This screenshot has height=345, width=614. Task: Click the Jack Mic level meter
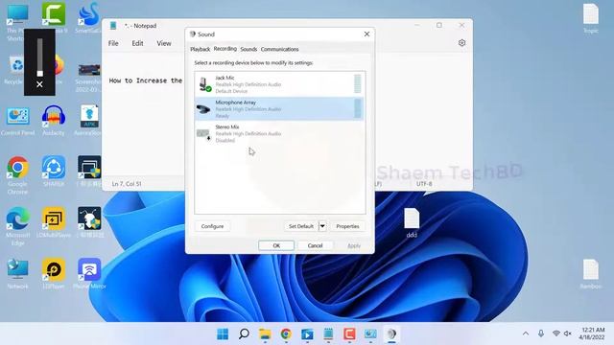click(x=358, y=83)
